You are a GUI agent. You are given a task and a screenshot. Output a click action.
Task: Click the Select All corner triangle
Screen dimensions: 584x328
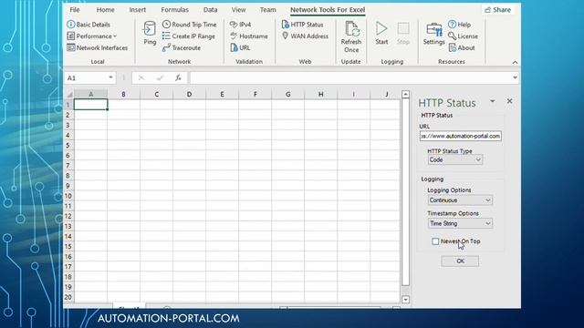click(x=69, y=95)
